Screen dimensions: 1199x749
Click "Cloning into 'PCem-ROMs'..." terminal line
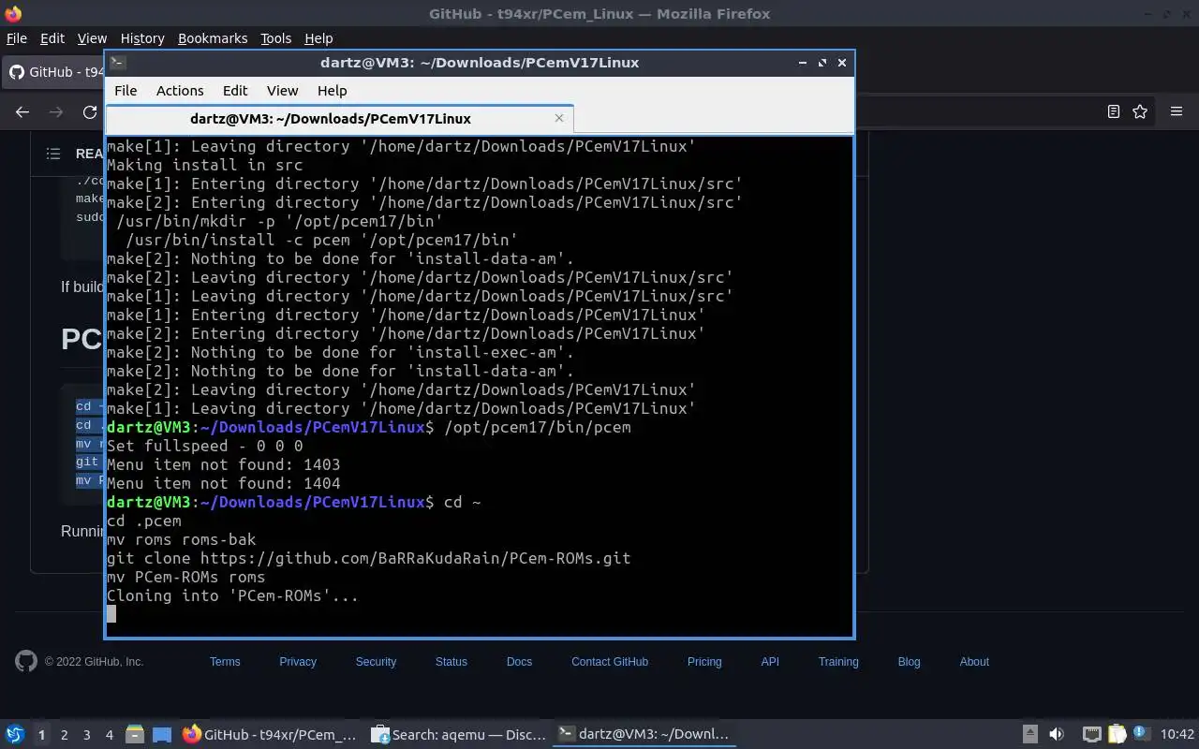pyautogui.click(x=232, y=595)
